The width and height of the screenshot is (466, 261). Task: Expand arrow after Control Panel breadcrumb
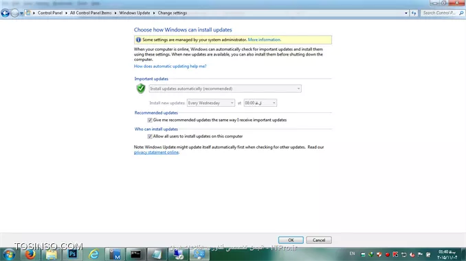point(66,13)
